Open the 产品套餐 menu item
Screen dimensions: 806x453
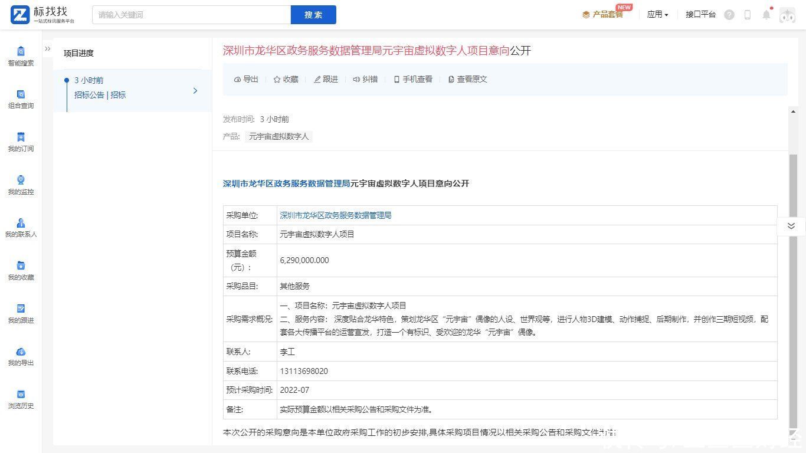603,15
